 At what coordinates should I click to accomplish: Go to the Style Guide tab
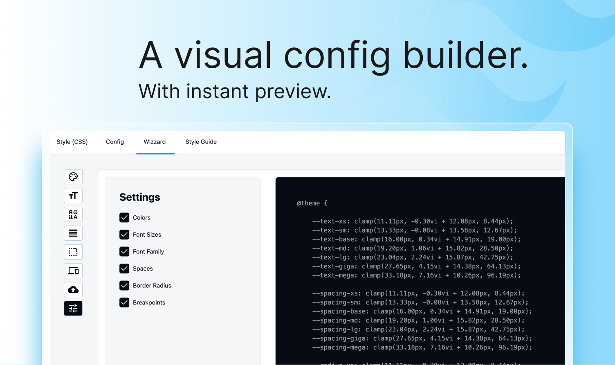(201, 142)
